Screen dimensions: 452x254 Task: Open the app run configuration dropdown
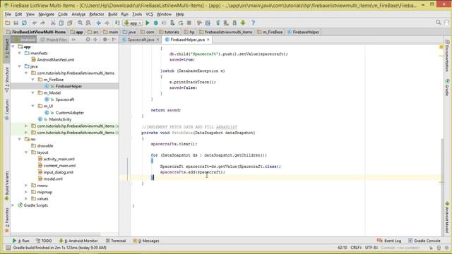(133, 23)
